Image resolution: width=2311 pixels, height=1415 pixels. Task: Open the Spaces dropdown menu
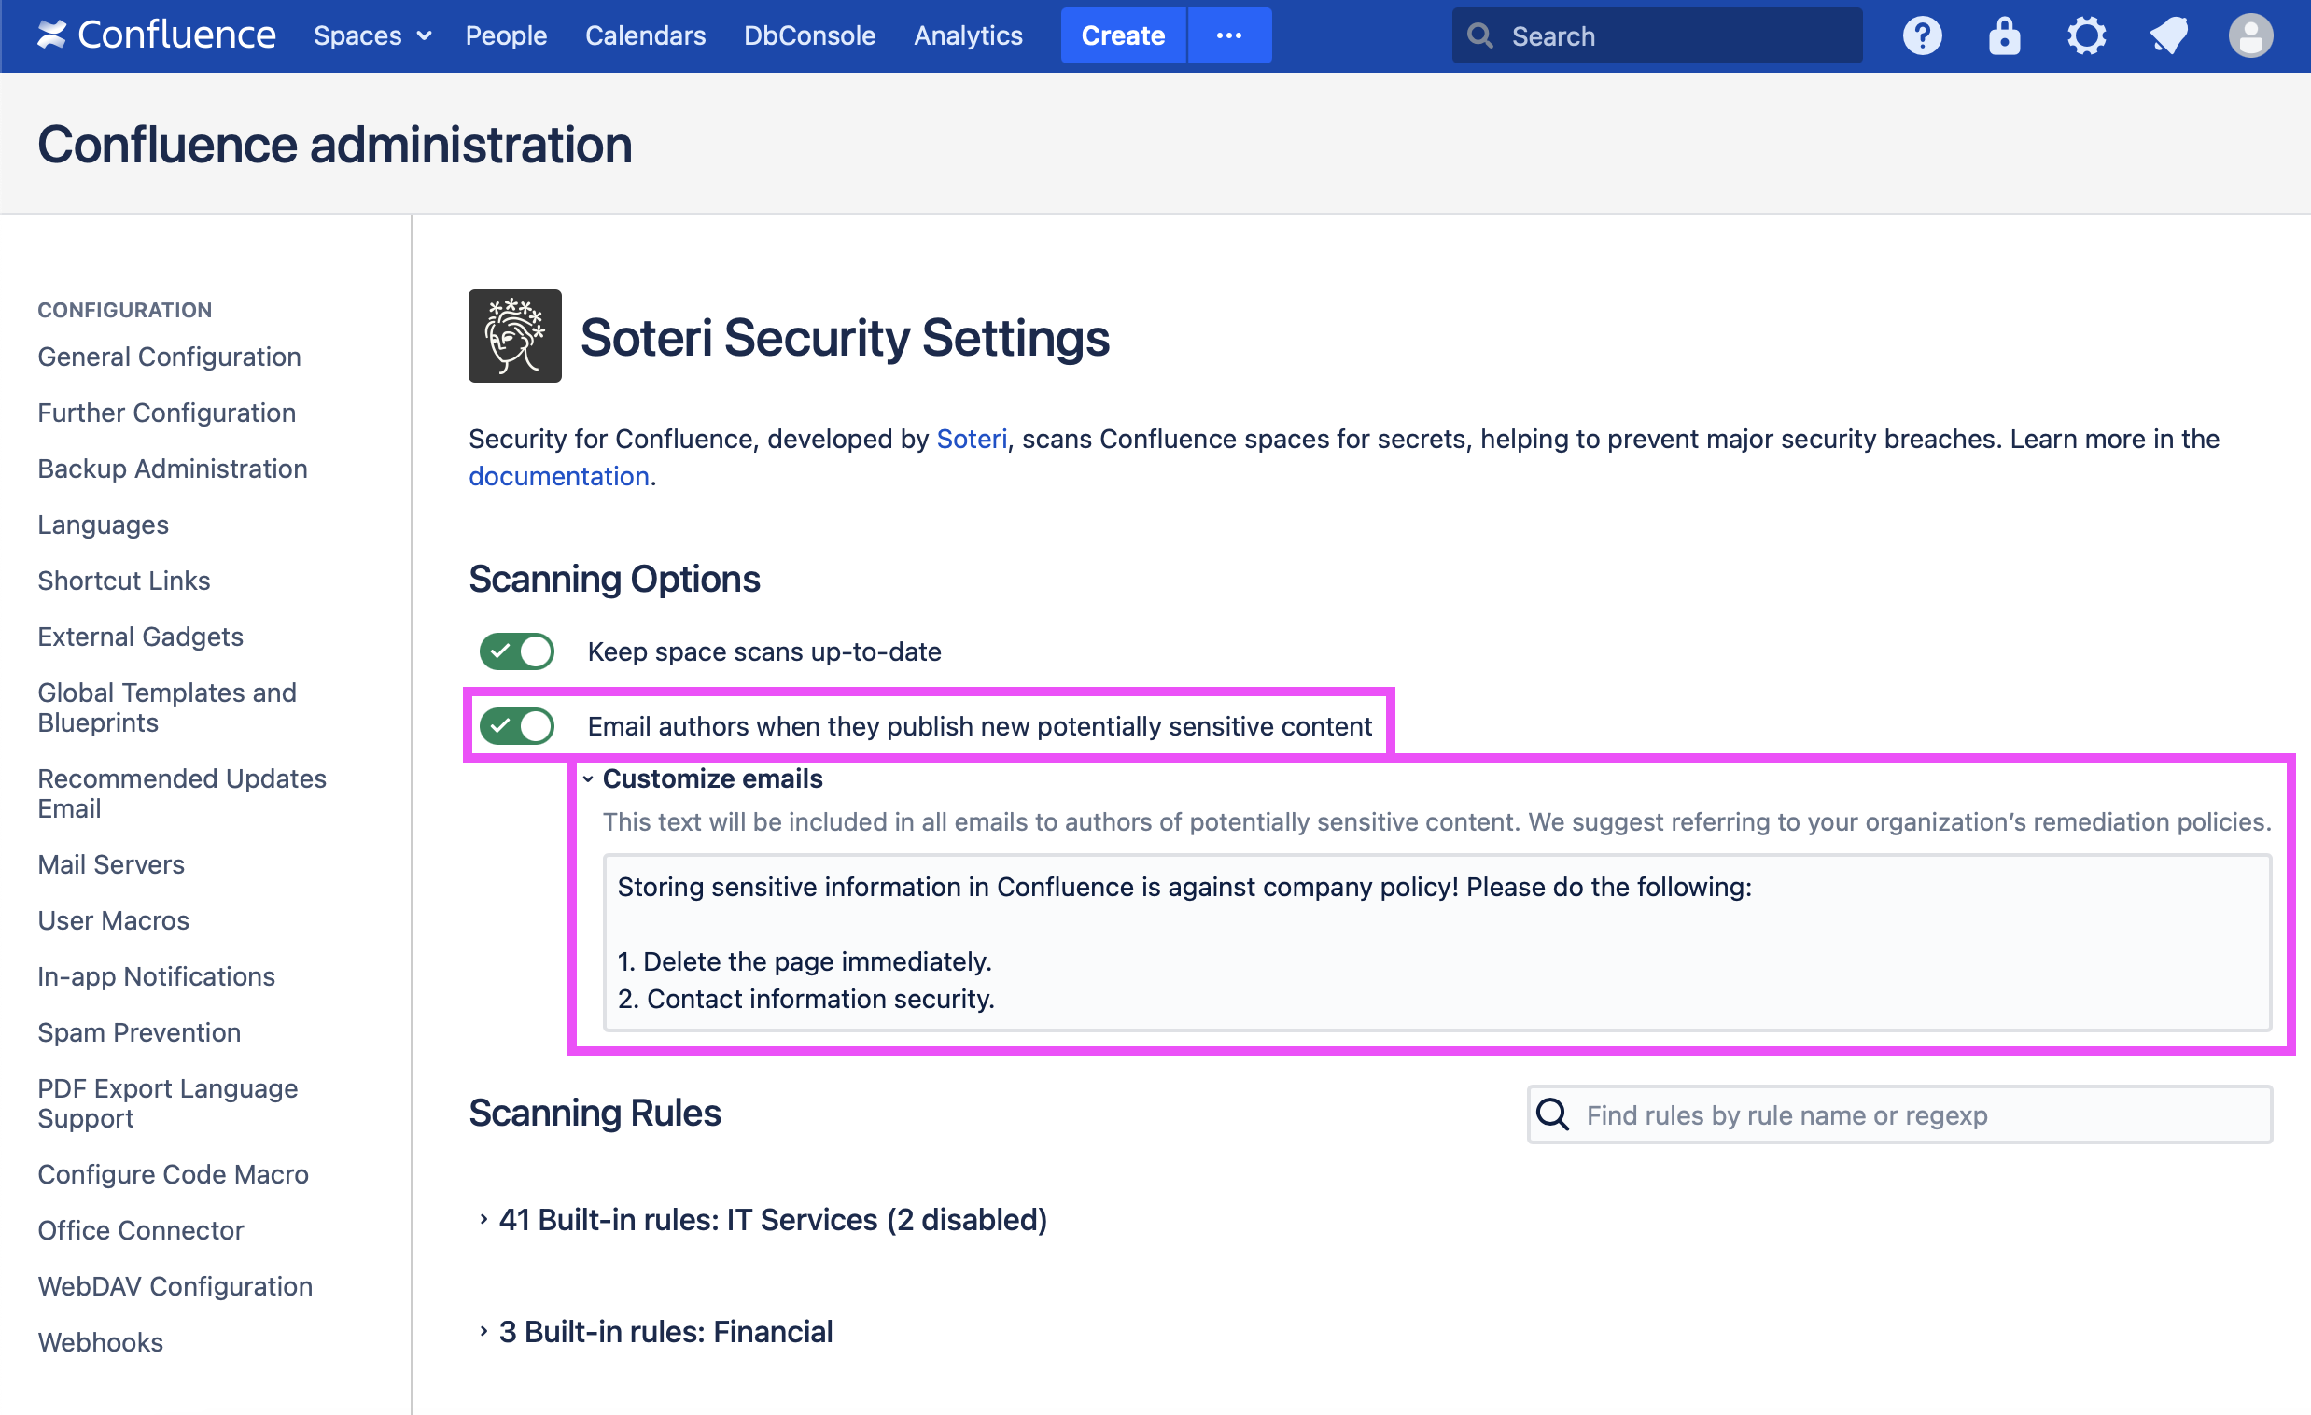[x=372, y=35]
